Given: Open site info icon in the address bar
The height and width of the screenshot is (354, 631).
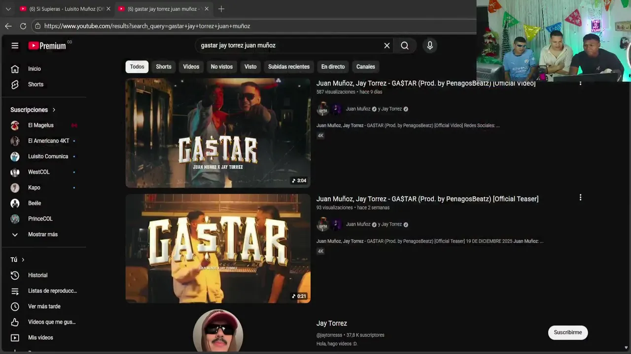Looking at the screenshot, I should (x=37, y=26).
